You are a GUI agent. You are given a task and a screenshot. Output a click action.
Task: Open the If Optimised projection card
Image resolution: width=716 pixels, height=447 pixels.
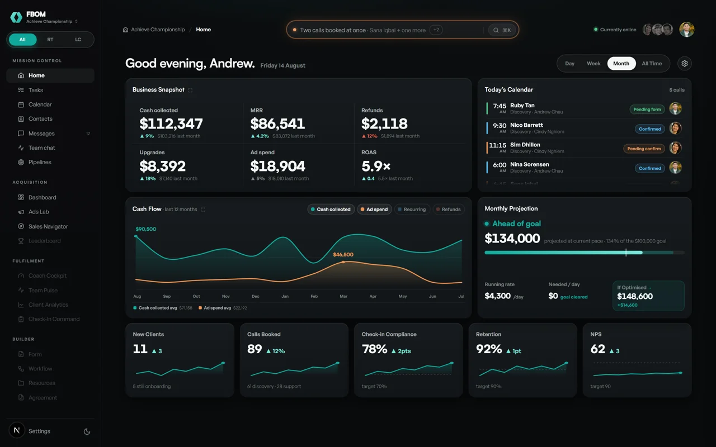click(648, 296)
